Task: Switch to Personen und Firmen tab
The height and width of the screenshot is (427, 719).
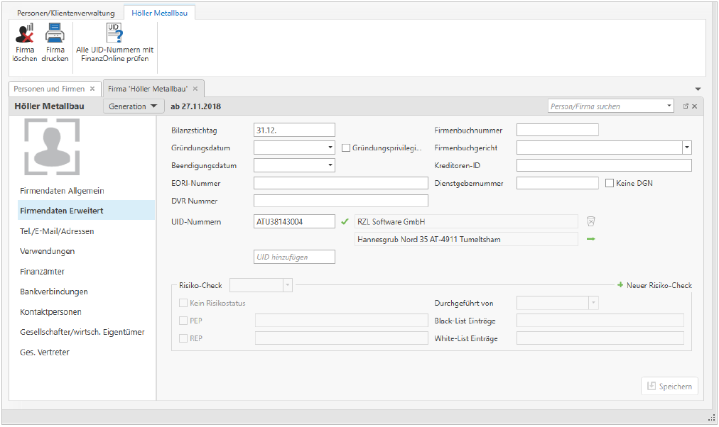Action: [x=49, y=89]
